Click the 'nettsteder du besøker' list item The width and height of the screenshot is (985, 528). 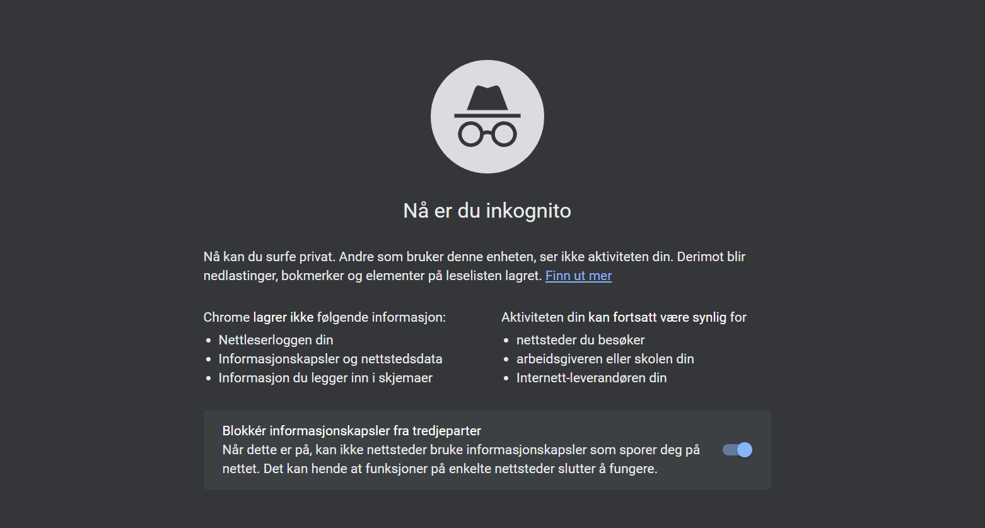coord(580,340)
